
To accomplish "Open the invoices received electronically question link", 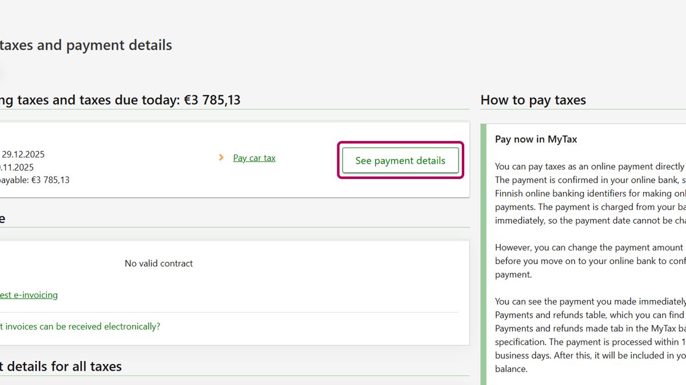I will pyautogui.click(x=80, y=326).
